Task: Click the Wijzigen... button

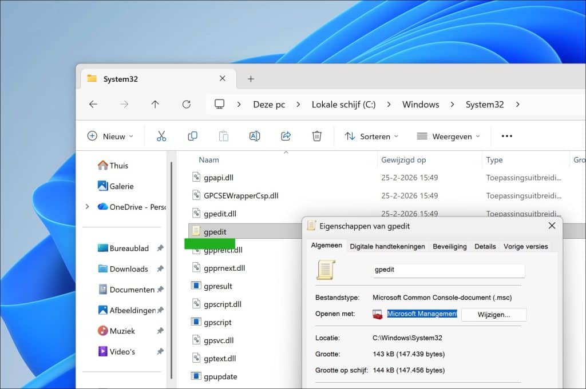Action: click(x=493, y=314)
